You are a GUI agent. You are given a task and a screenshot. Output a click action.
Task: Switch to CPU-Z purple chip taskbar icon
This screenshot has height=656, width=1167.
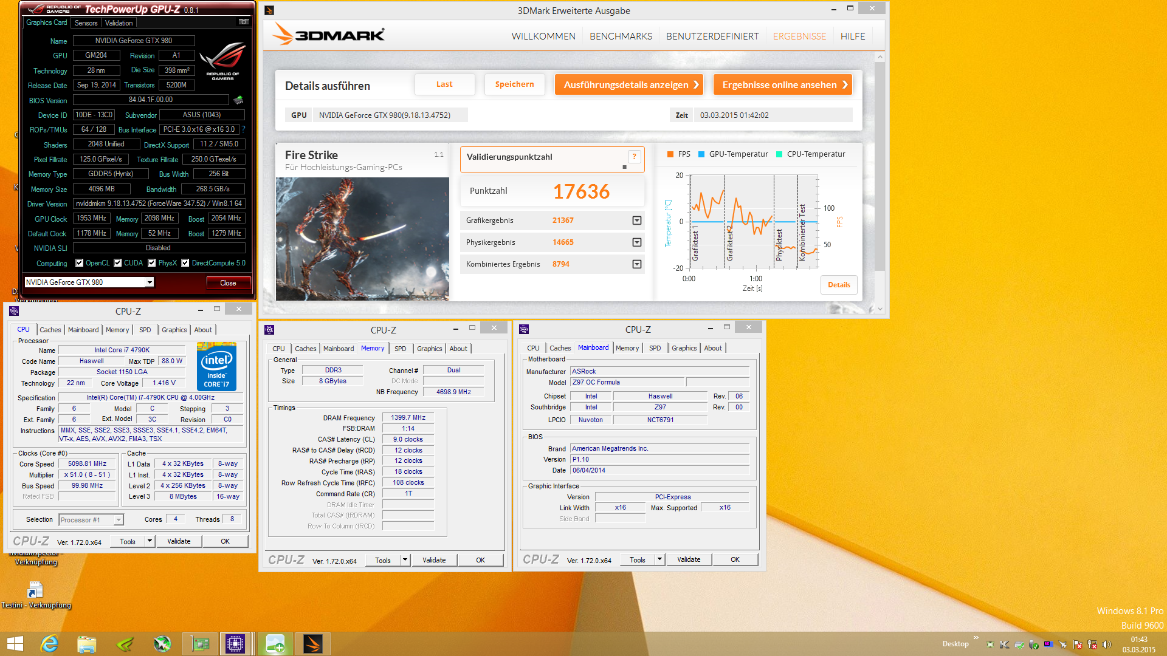tap(235, 644)
